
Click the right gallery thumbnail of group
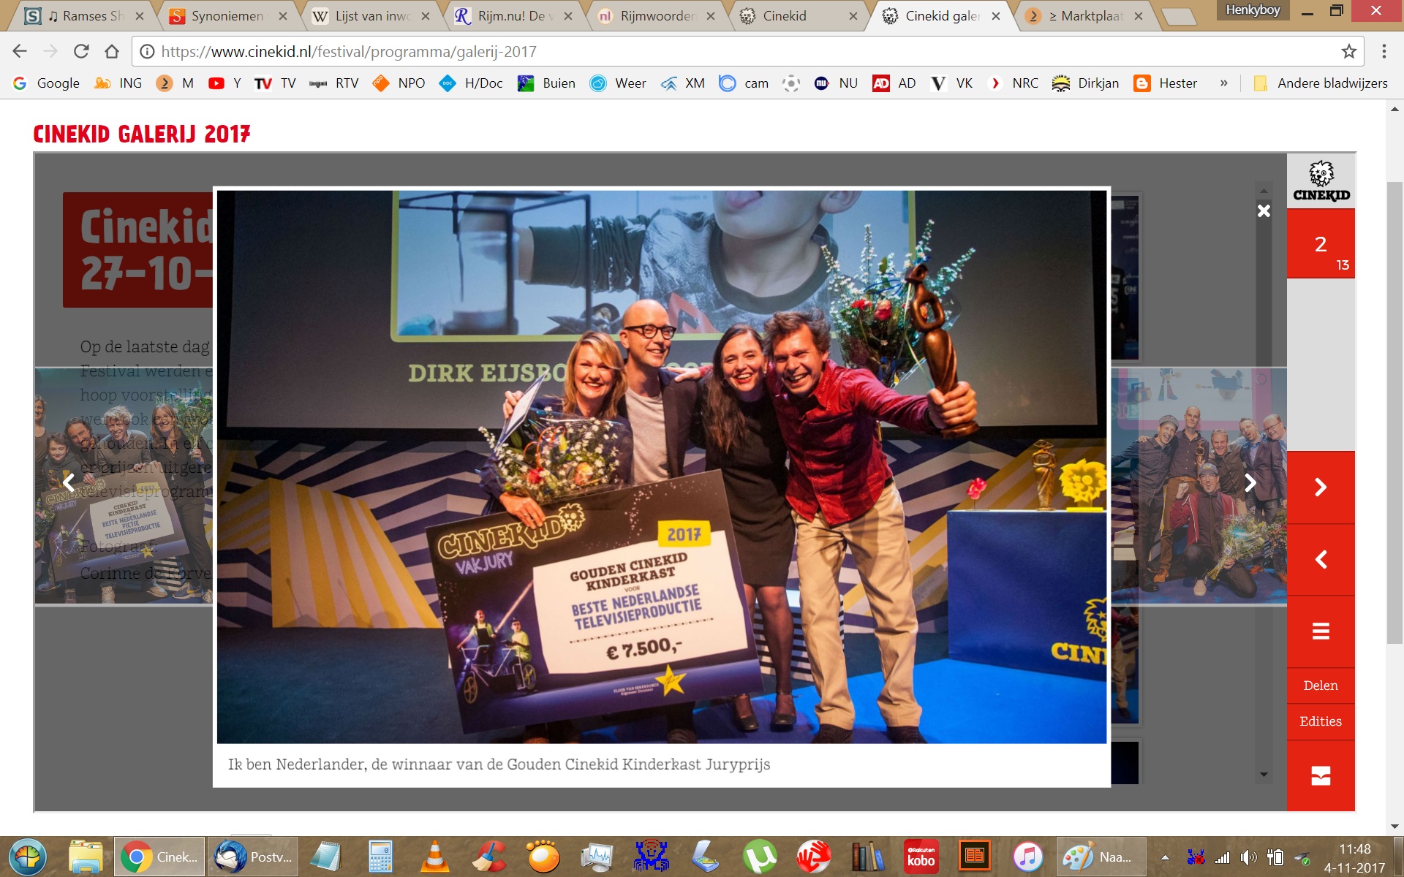pos(1199,486)
